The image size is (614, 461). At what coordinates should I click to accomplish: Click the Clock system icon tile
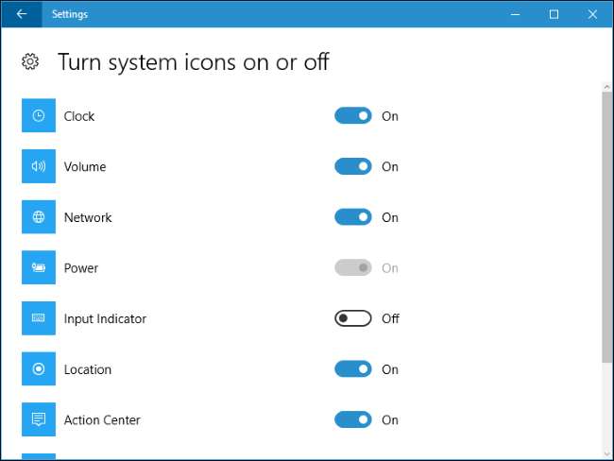tap(39, 116)
